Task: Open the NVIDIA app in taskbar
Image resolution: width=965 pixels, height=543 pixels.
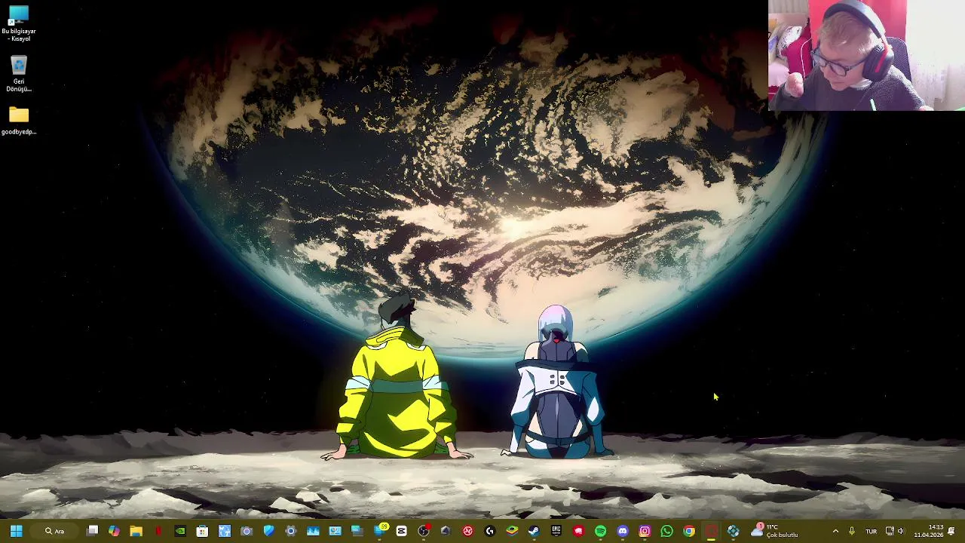Action: tap(180, 531)
